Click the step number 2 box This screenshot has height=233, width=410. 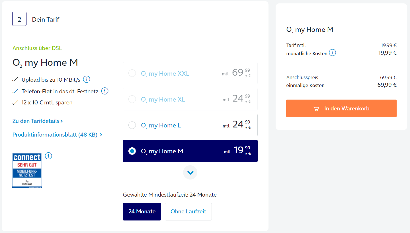click(19, 19)
